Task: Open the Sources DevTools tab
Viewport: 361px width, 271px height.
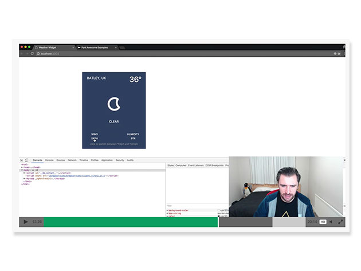Action: [61, 160]
